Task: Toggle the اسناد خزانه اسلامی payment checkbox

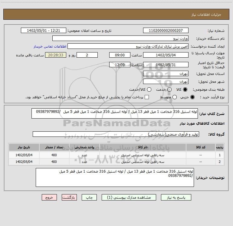Action: coord(147,97)
